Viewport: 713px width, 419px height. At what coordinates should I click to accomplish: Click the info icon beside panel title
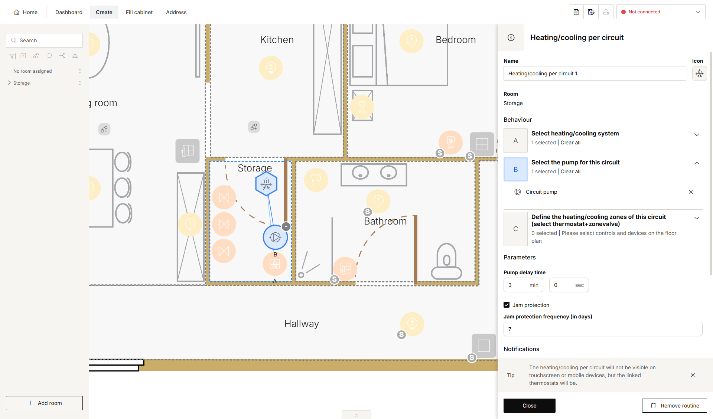point(511,37)
